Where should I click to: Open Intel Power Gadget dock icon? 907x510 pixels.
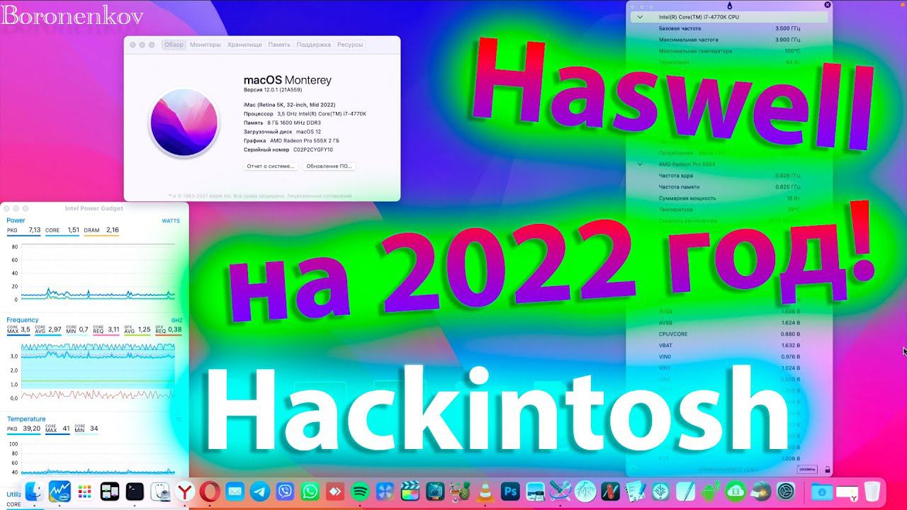[60, 492]
